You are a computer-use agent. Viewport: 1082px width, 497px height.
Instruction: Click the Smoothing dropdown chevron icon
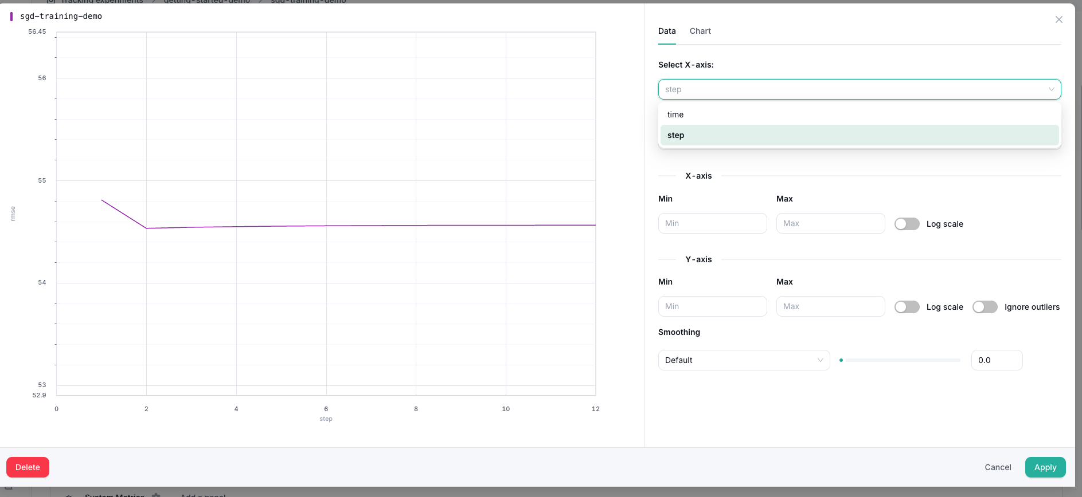click(820, 360)
